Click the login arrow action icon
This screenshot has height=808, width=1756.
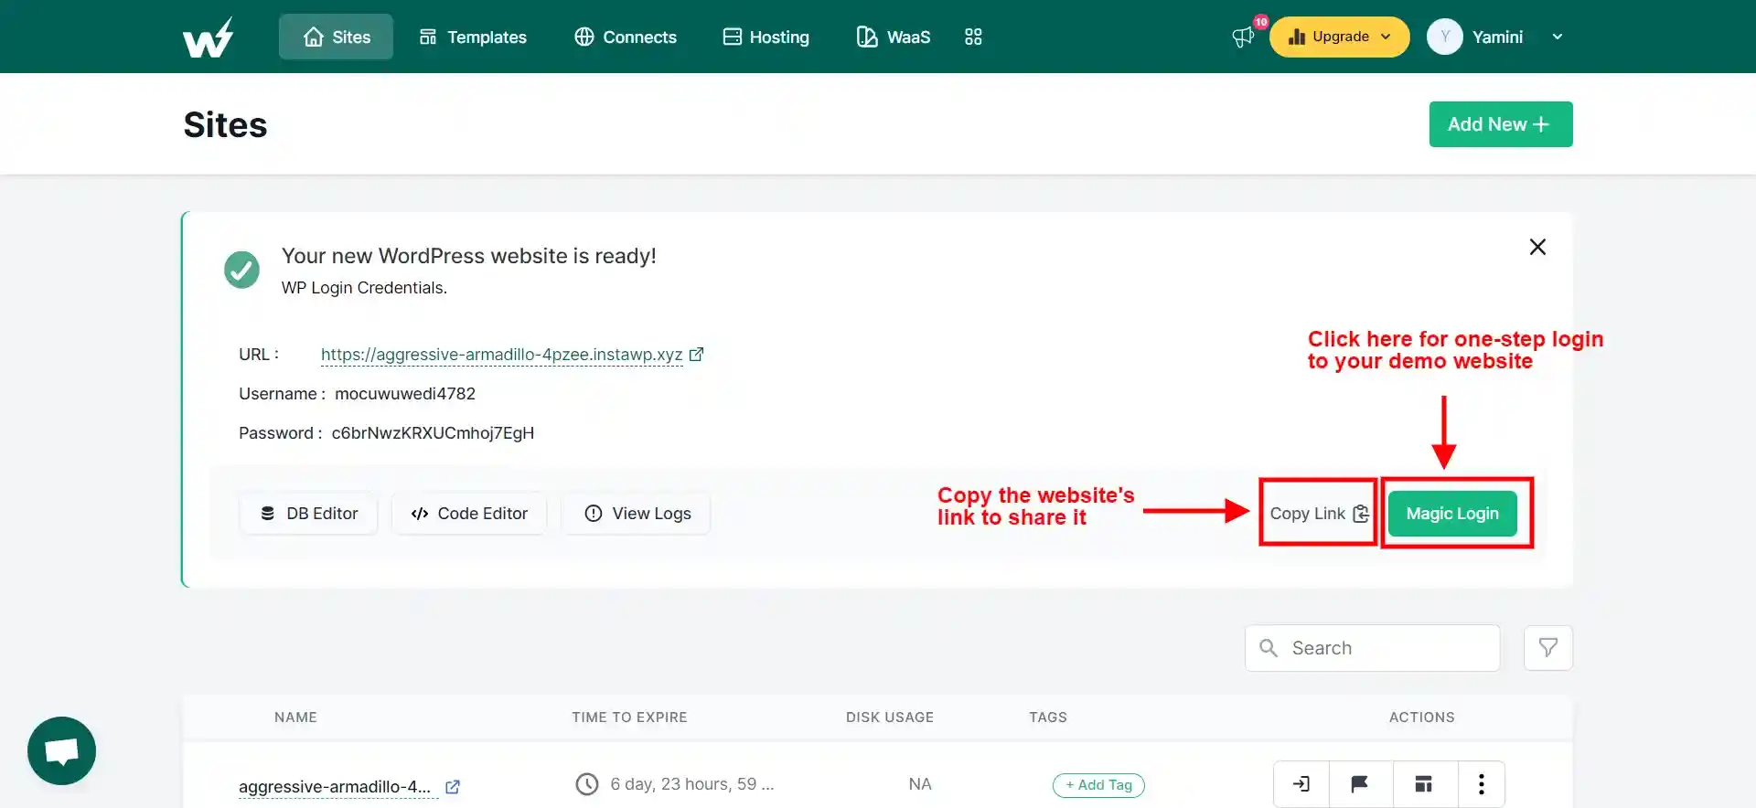click(1301, 784)
